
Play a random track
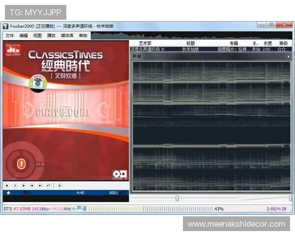(x=48, y=186)
